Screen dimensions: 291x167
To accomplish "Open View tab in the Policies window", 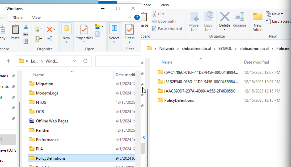I will coord(165,5).
